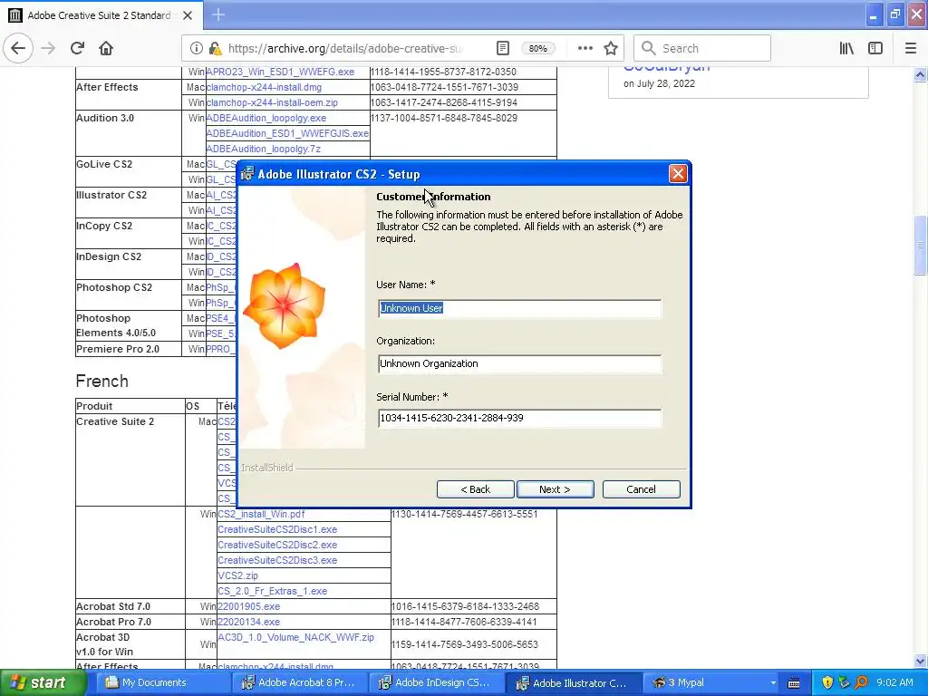Click into the browser Search box
The height and width of the screenshot is (696, 928).
[x=702, y=49]
